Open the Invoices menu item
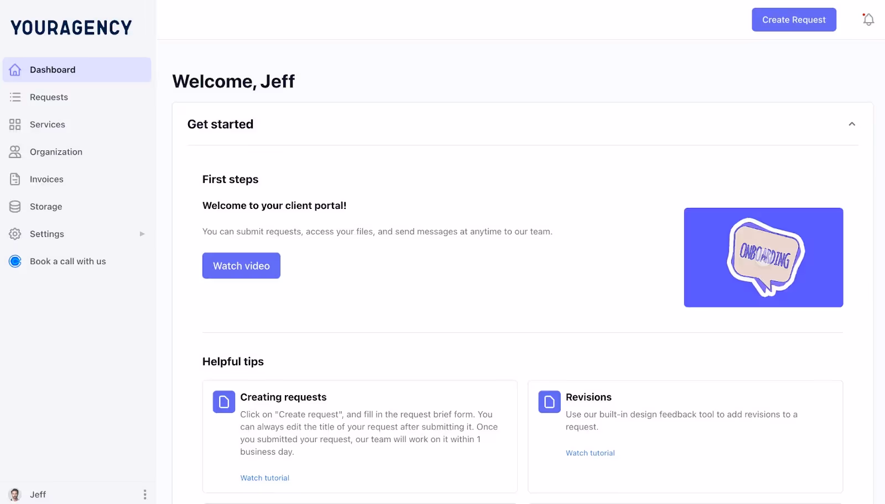 point(77,179)
